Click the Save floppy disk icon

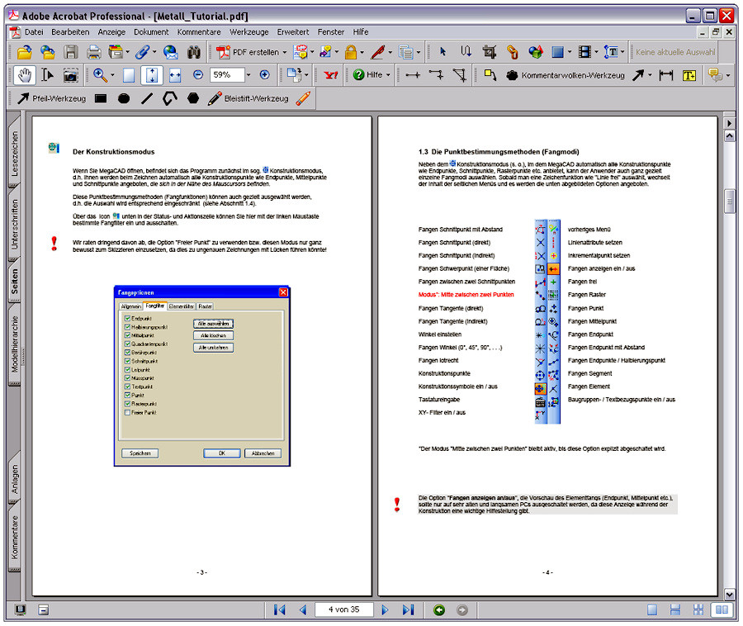pyautogui.click(x=71, y=52)
